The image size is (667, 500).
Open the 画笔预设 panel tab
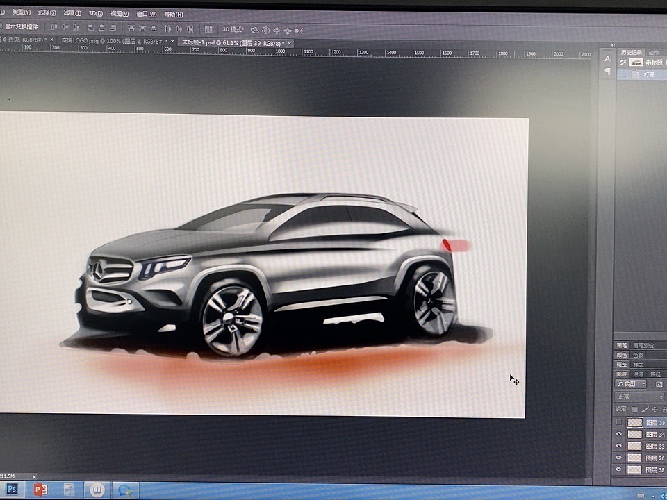(x=643, y=345)
